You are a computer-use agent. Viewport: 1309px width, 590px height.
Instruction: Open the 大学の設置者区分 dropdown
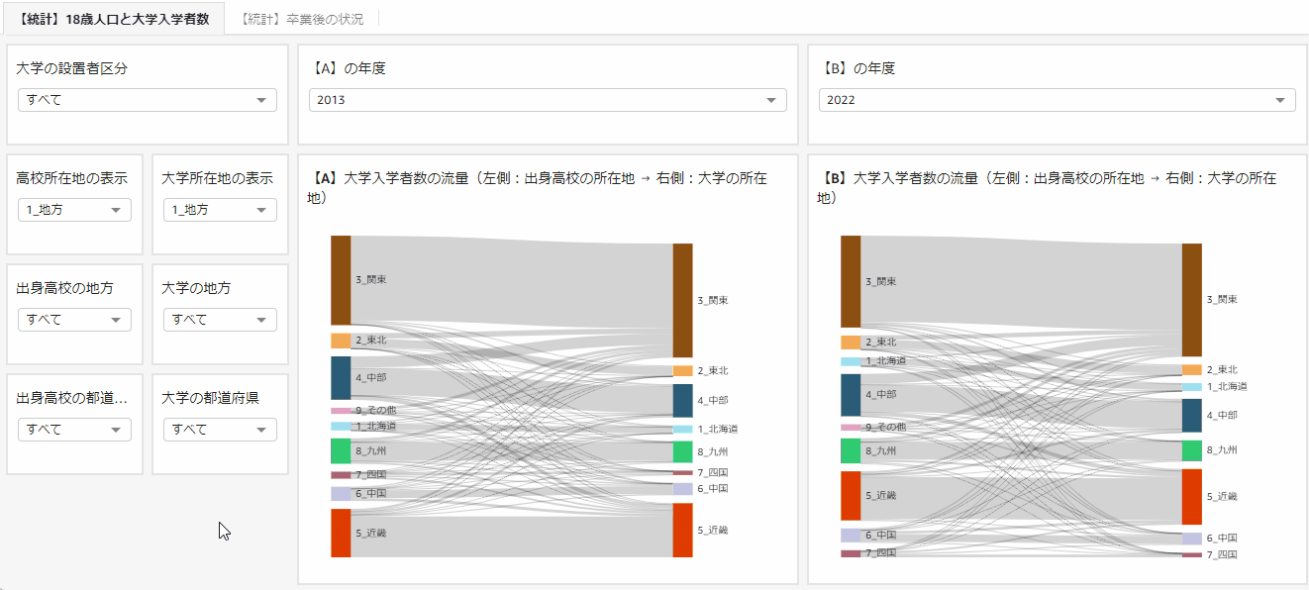click(147, 100)
